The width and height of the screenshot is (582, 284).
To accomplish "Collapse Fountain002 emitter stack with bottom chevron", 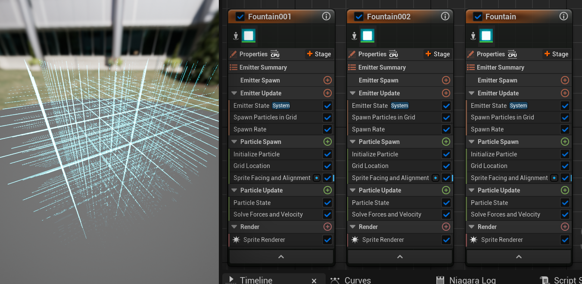I will [400, 257].
